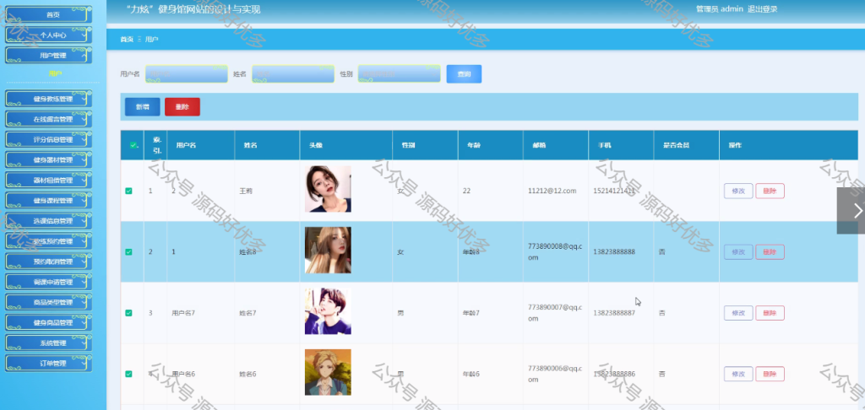Click the 退出登录 logout link
865x410 pixels.
[763, 8]
